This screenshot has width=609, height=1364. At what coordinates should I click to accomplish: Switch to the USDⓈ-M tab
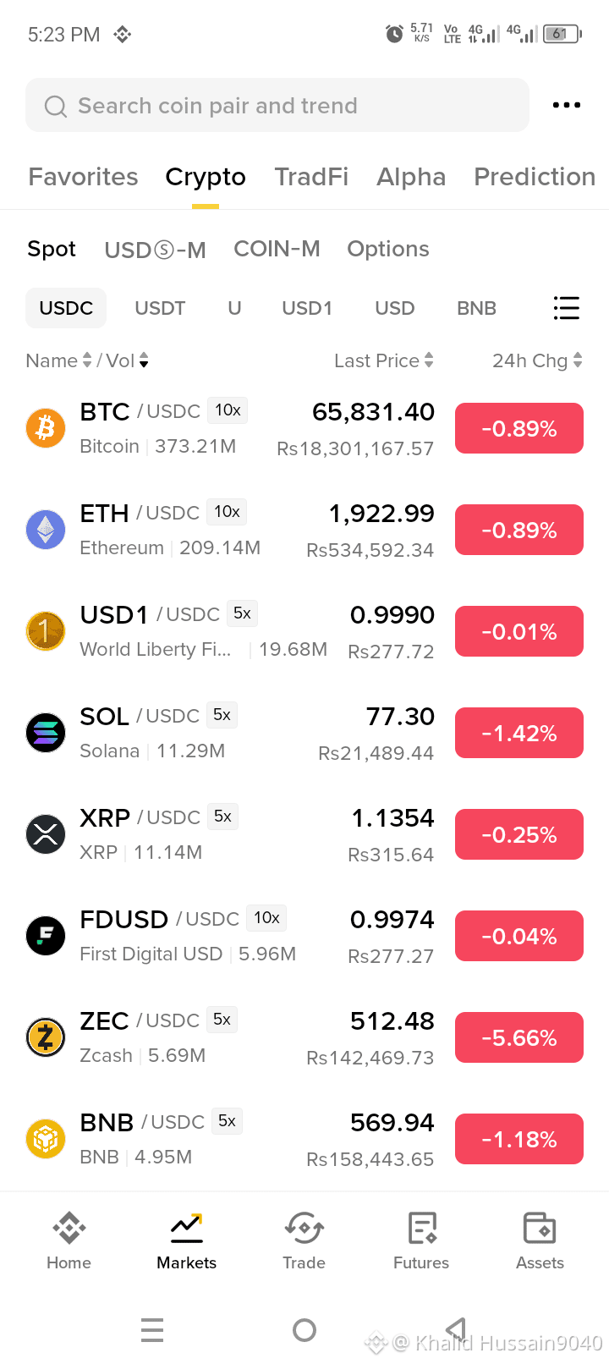point(155,250)
